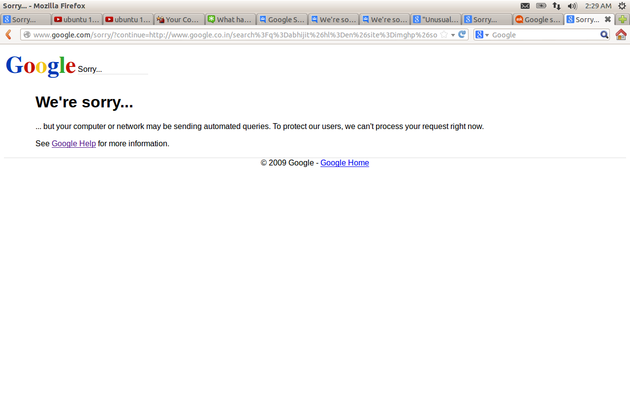This screenshot has width=630, height=394.
Task: Switch to the "Your Co..." tab
Action: (x=180, y=20)
